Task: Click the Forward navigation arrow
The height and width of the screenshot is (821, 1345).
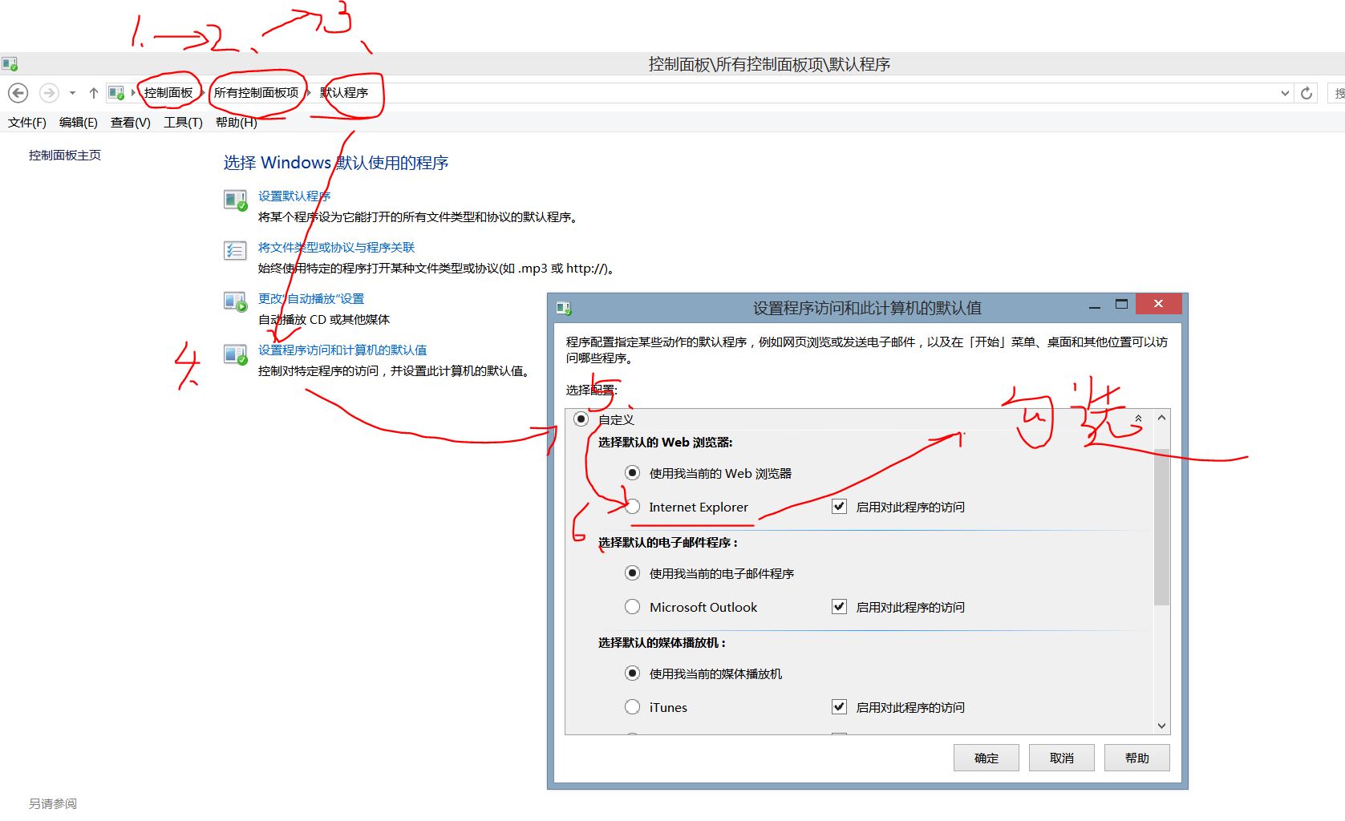Action: pos(49,93)
